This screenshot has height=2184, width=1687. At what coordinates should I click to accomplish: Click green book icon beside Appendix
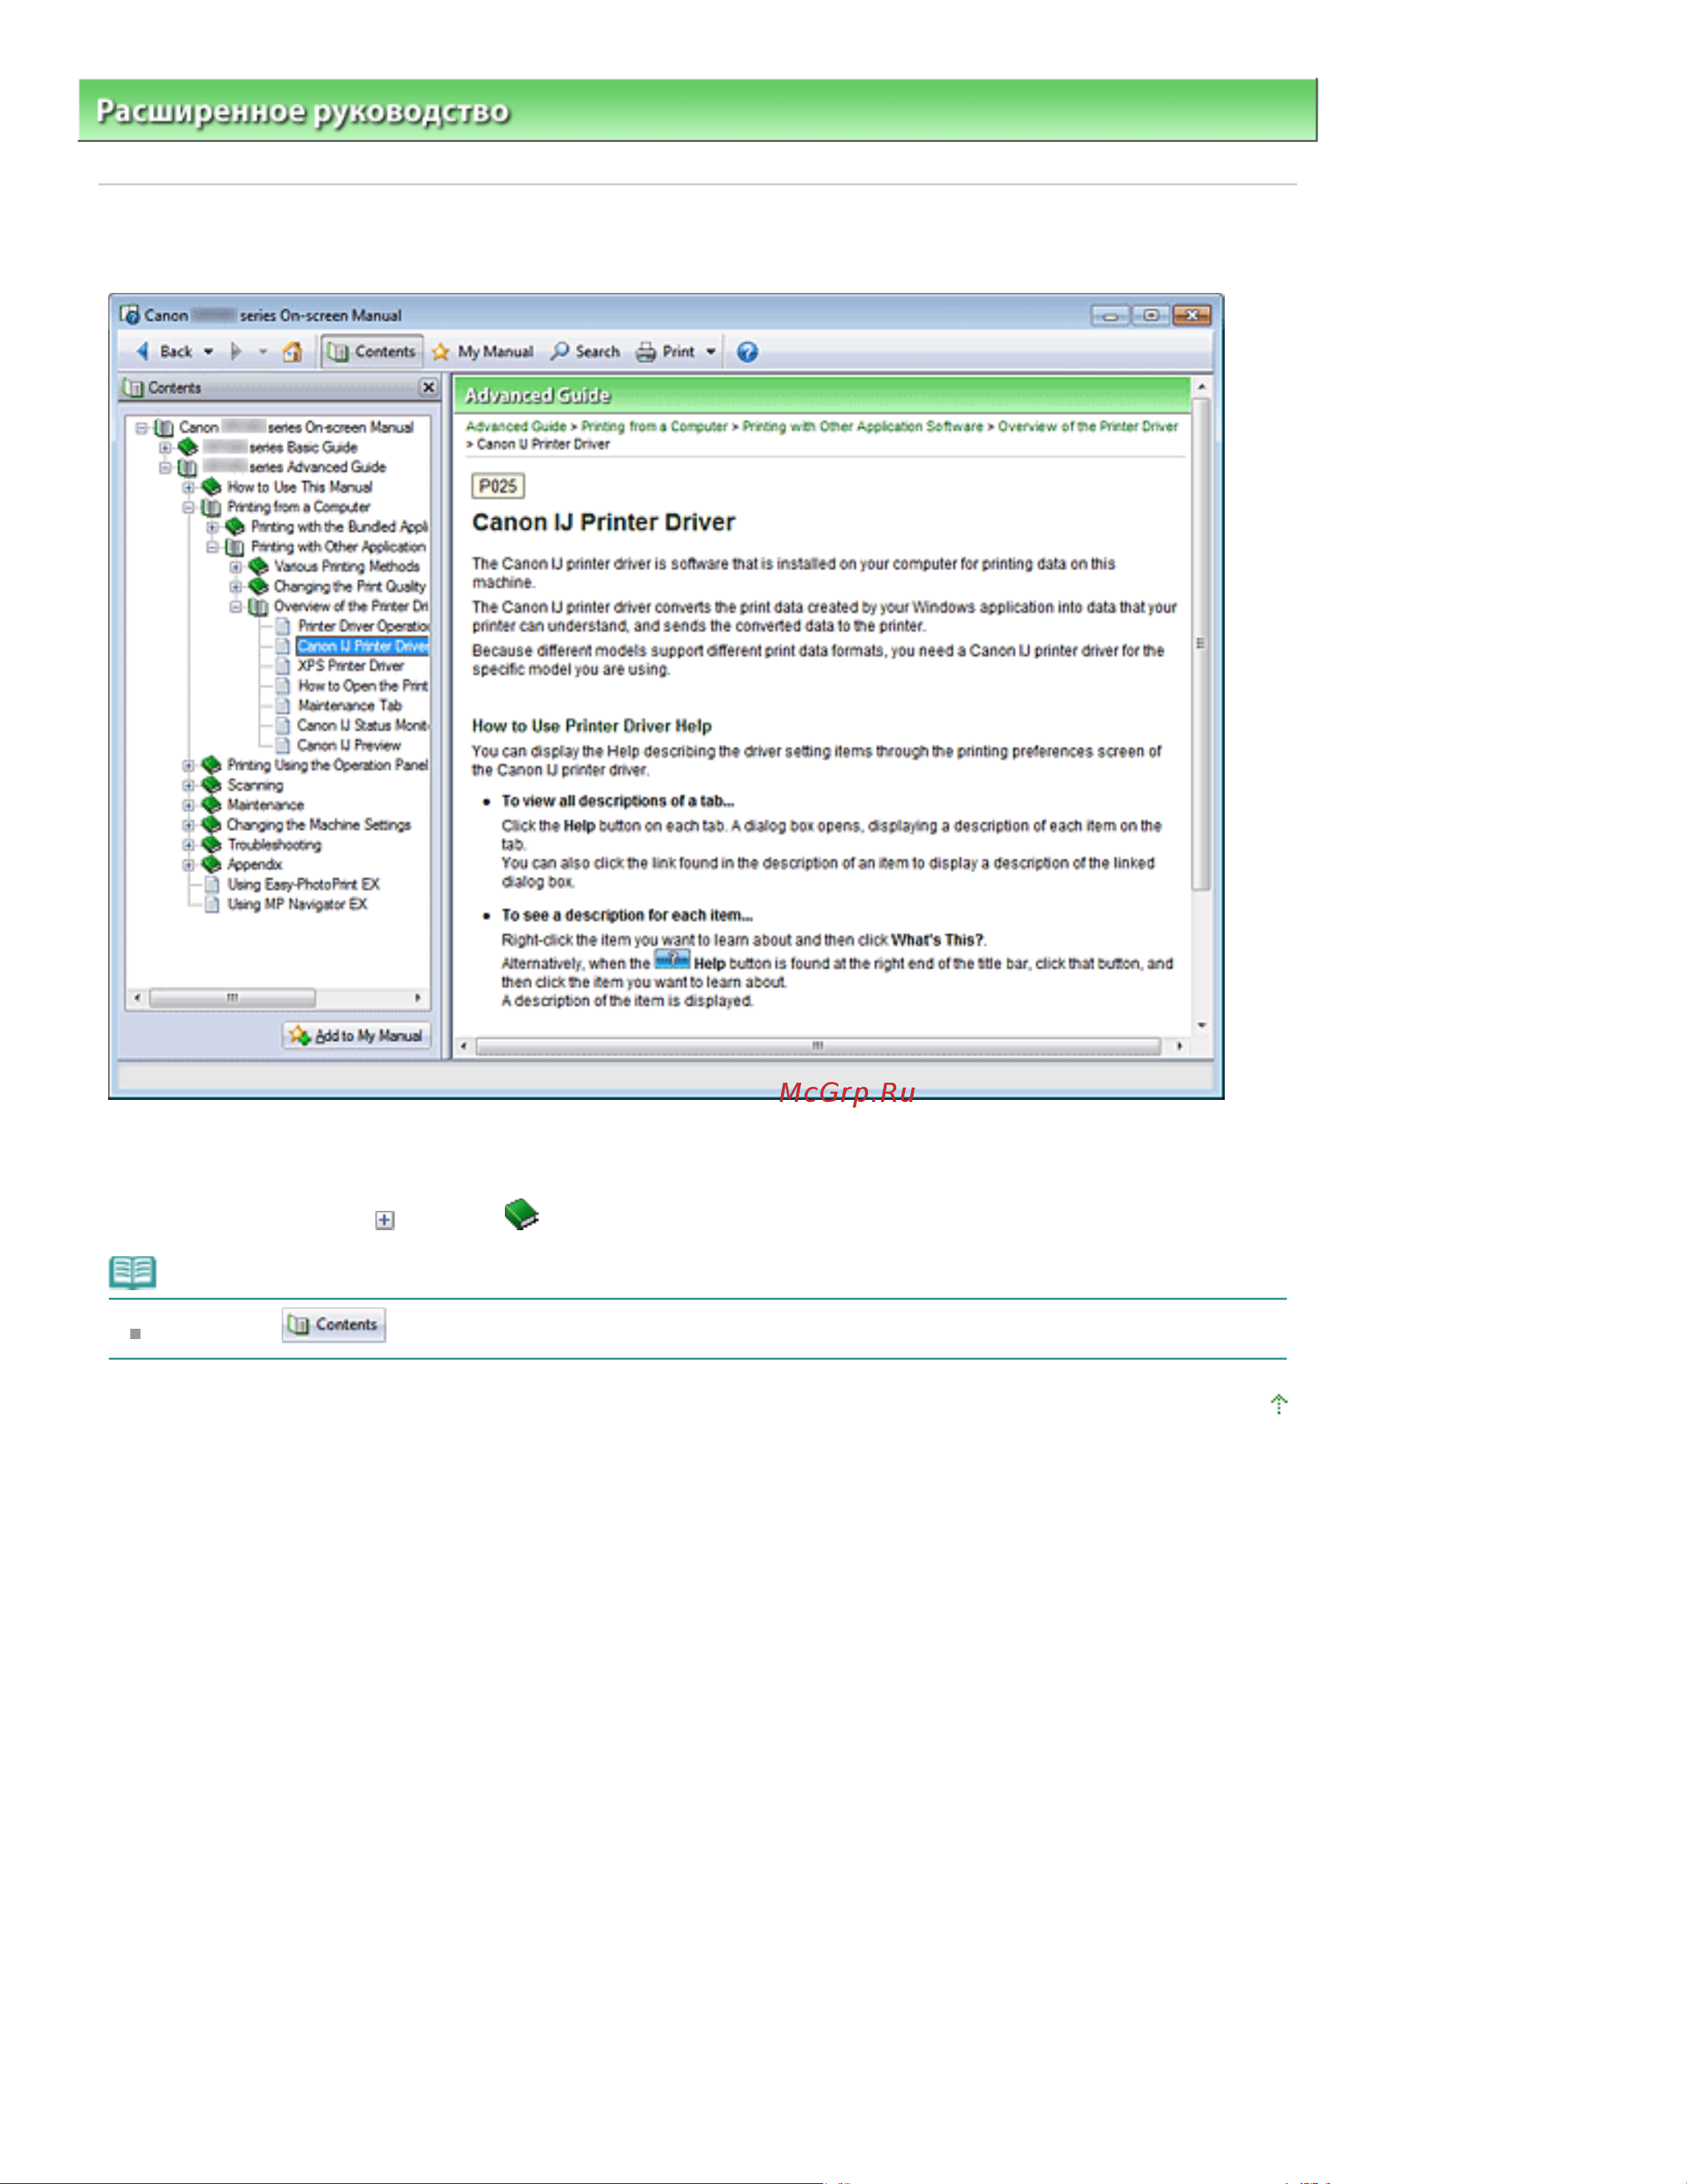tap(211, 865)
